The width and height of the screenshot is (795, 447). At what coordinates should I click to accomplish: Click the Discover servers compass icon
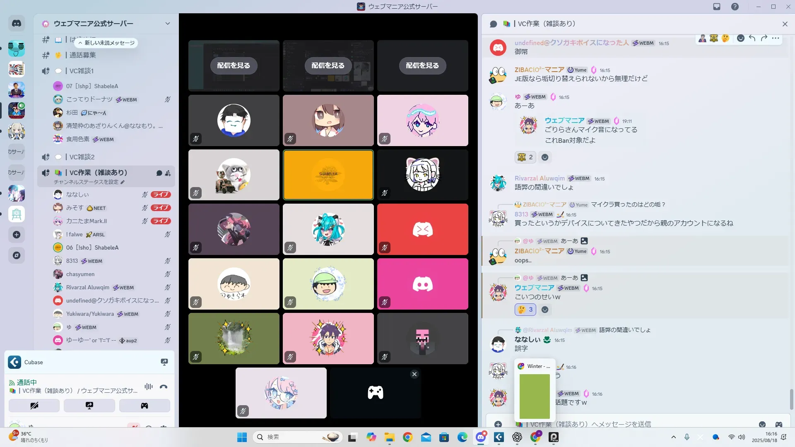17,255
